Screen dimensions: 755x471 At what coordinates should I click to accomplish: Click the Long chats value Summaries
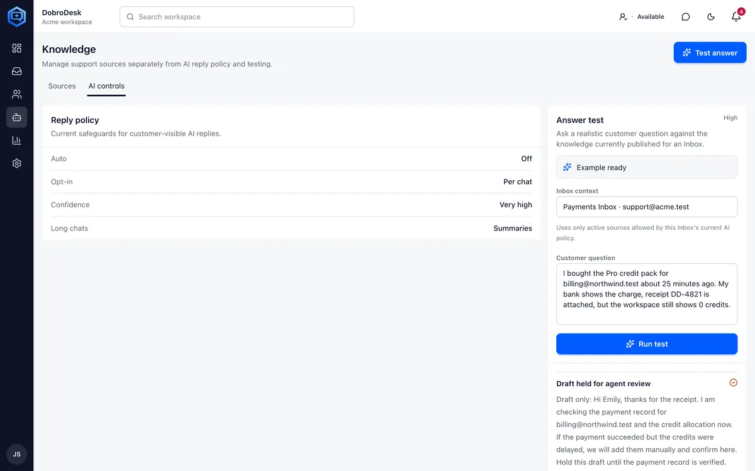(513, 229)
